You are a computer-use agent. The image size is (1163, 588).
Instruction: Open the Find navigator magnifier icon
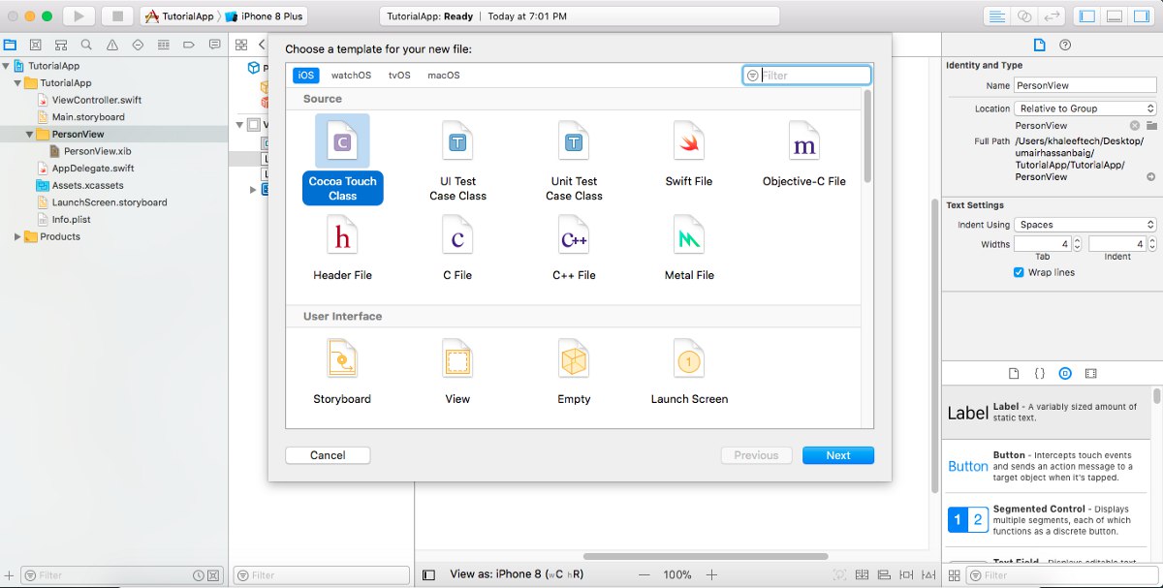tap(86, 45)
